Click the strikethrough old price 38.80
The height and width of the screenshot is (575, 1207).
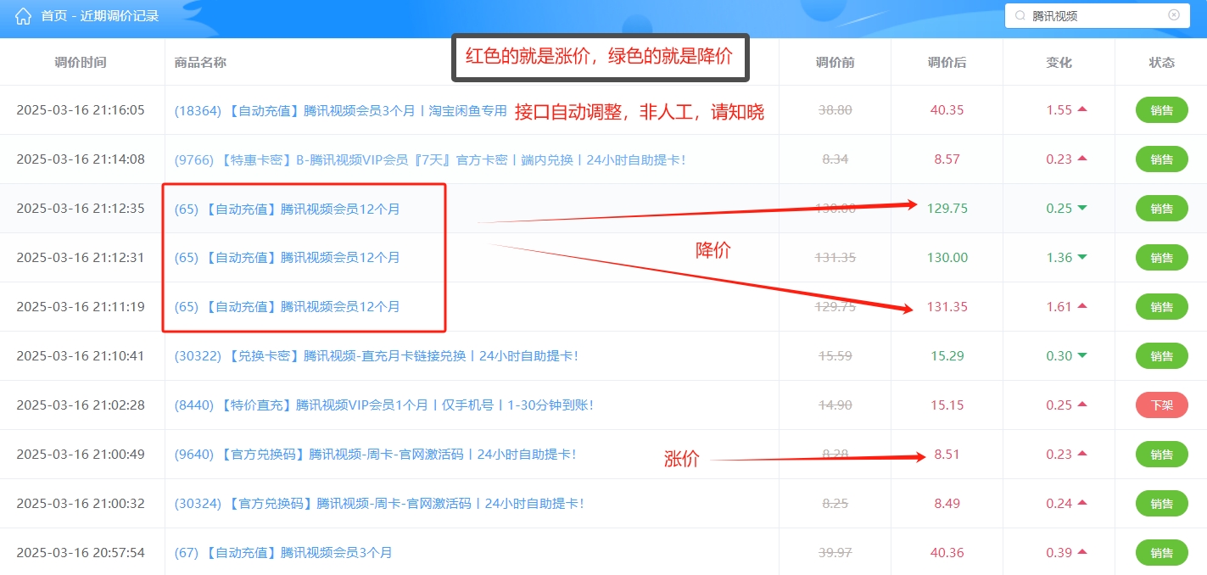tap(835, 110)
